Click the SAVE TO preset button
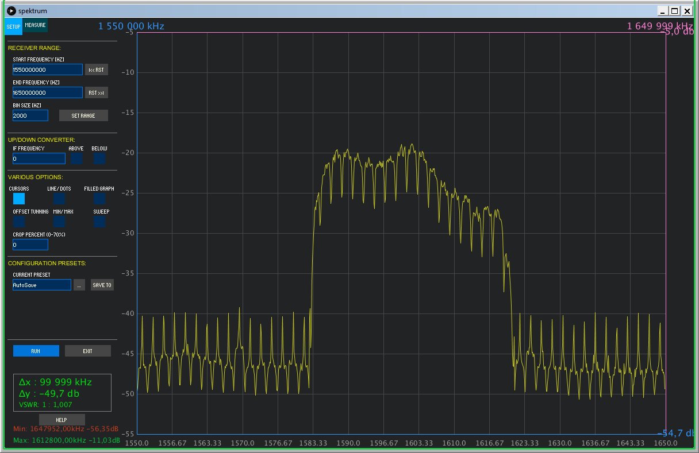Screen dimensions: 699x453 coord(102,285)
